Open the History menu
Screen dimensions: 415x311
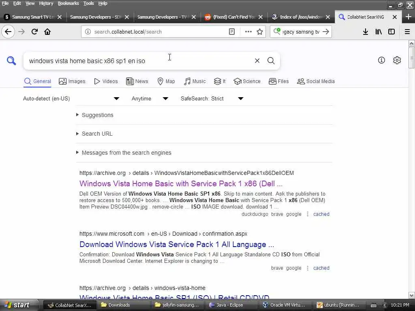tap(46, 3)
